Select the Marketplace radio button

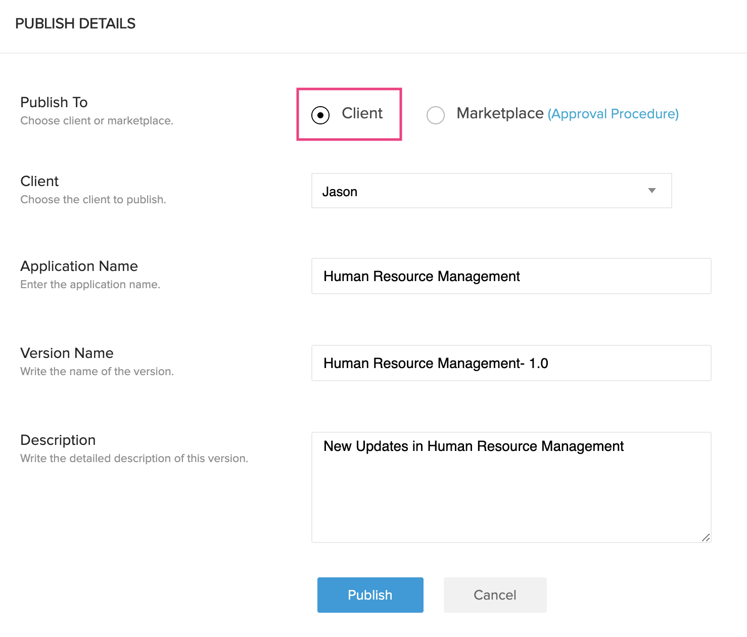[x=435, y=115]
